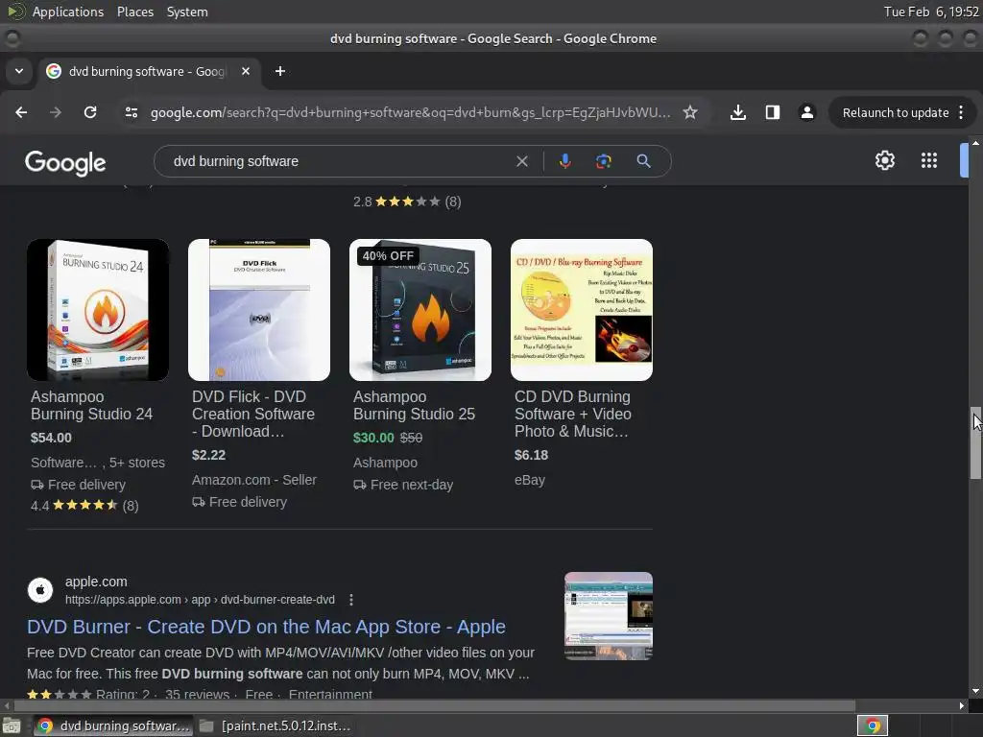Open the Chrome downloads icon
983x737 pixels.
click(738, 112)
